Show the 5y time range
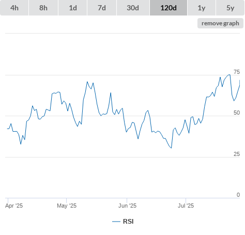 coord(230,8)
